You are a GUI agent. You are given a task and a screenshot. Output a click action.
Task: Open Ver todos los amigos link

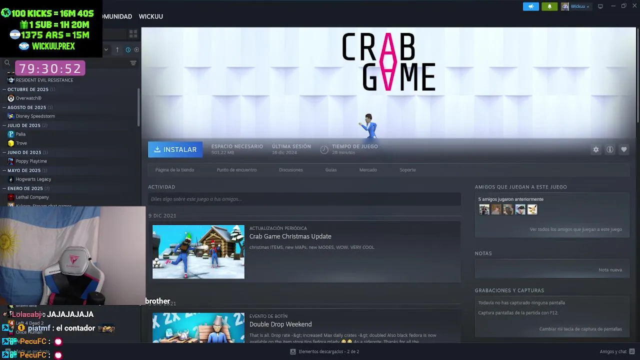575,229
